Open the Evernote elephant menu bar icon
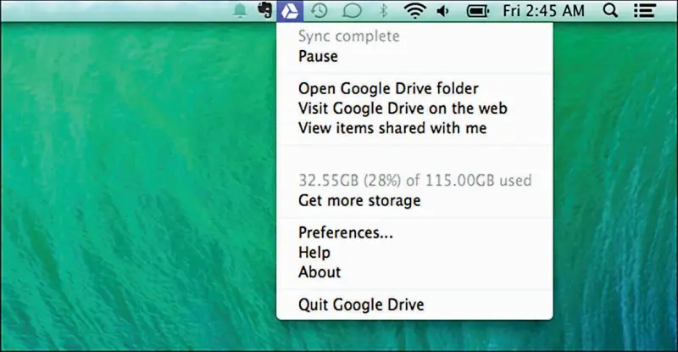This screenshot has height=352, width=678. pyautogui.click(x=264, y=11)
